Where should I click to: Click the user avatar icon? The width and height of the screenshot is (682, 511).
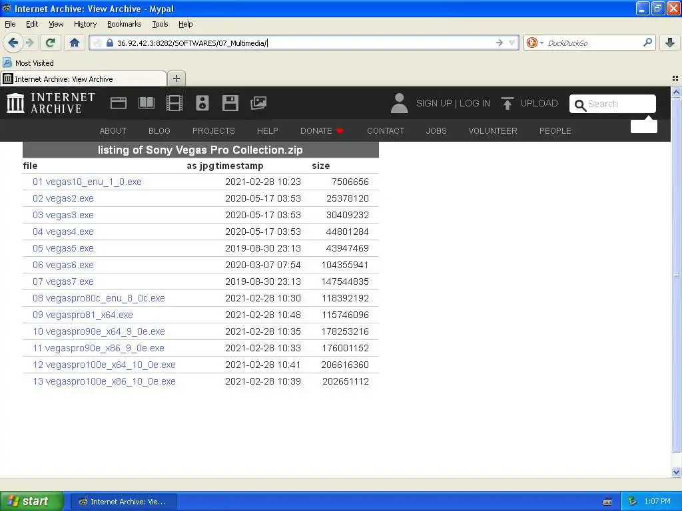click(x=399, y=103)
